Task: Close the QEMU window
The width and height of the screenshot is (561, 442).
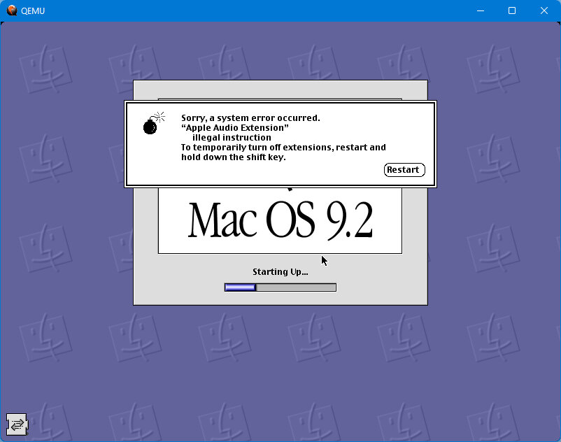Action: [x=544, y=10]
